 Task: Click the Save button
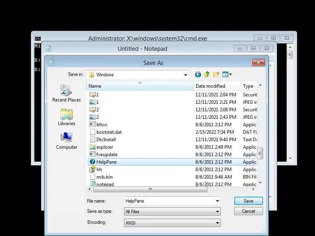248,201
